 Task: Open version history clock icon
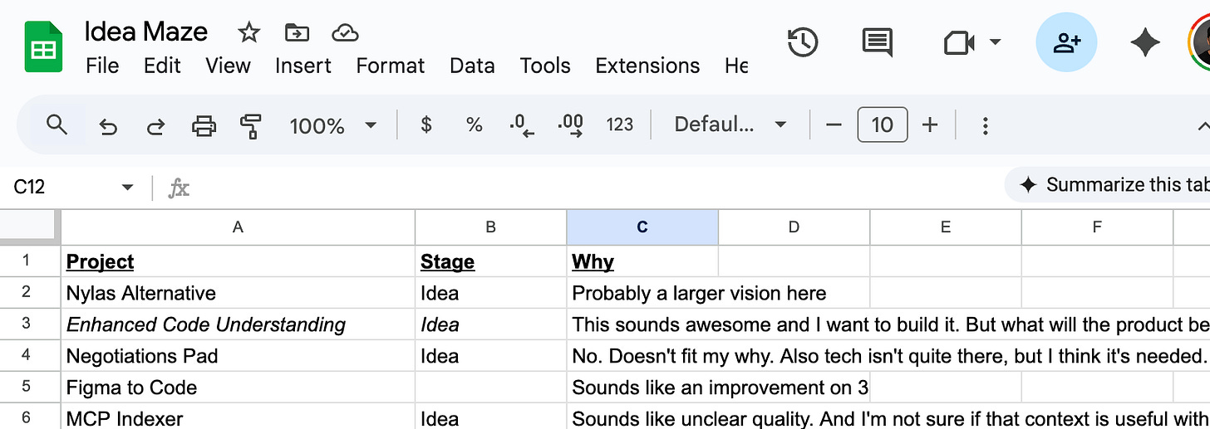tap(803, 41)
